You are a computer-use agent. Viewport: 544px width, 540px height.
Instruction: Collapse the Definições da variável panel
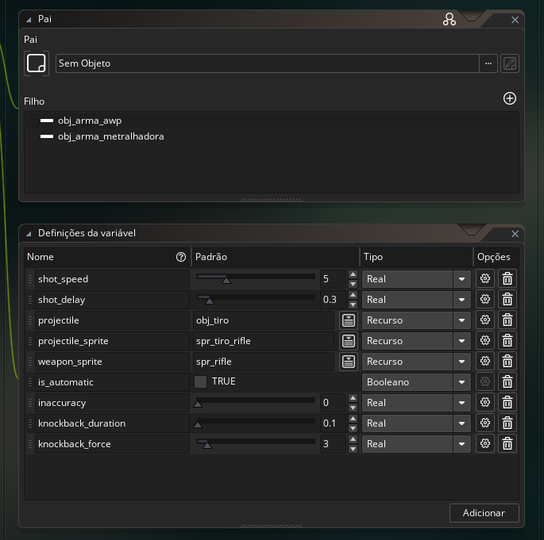[x=29, y=234]
